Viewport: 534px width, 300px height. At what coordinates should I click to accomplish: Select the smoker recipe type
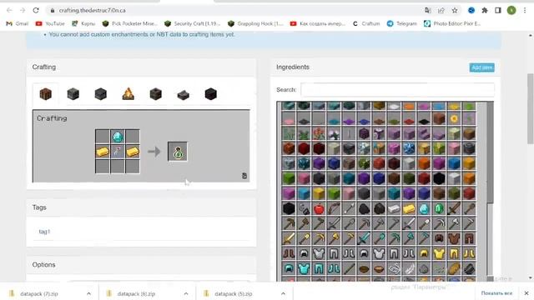[156, 94]
